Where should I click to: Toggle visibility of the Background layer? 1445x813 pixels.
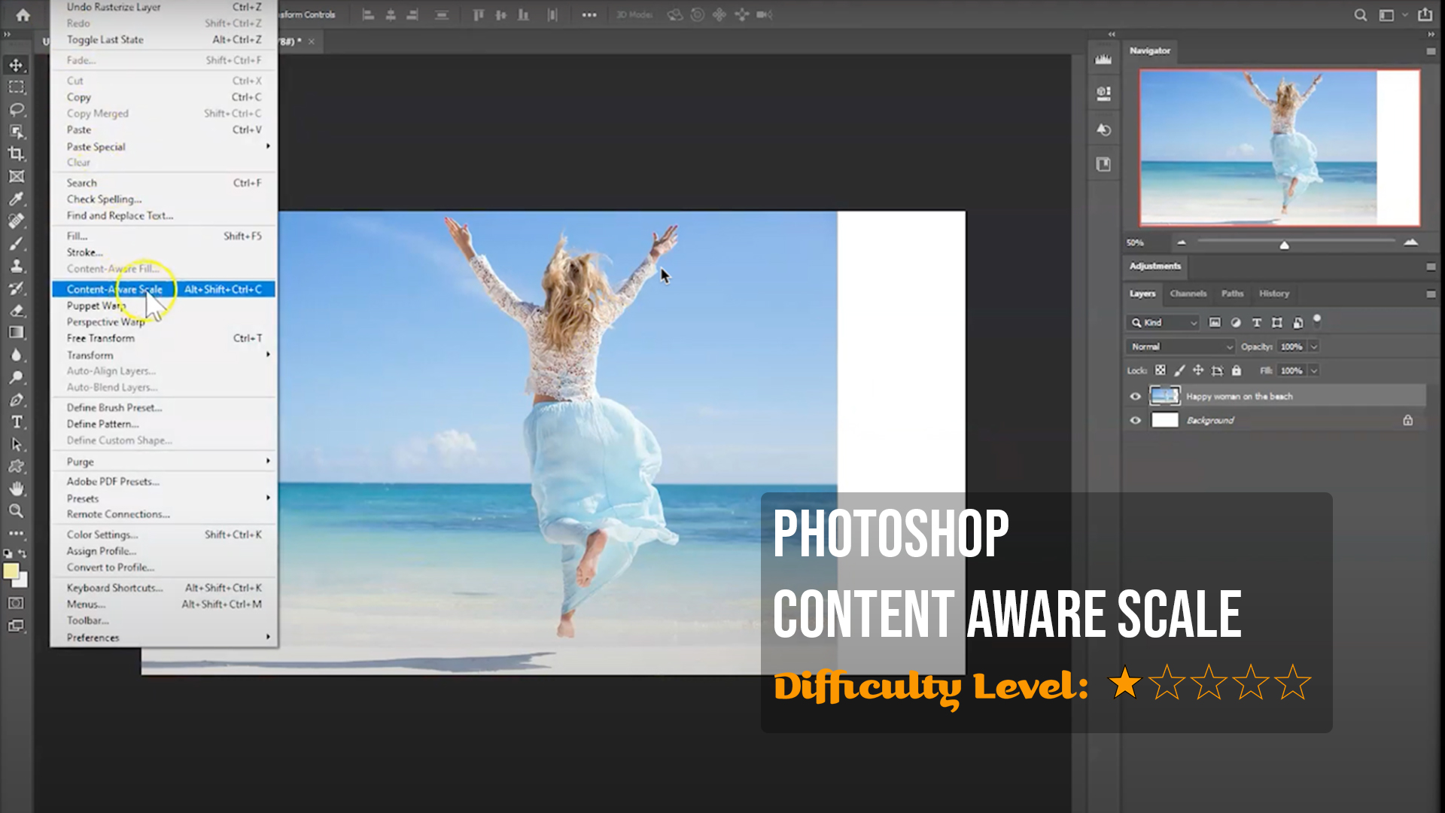coord(1136,421)
